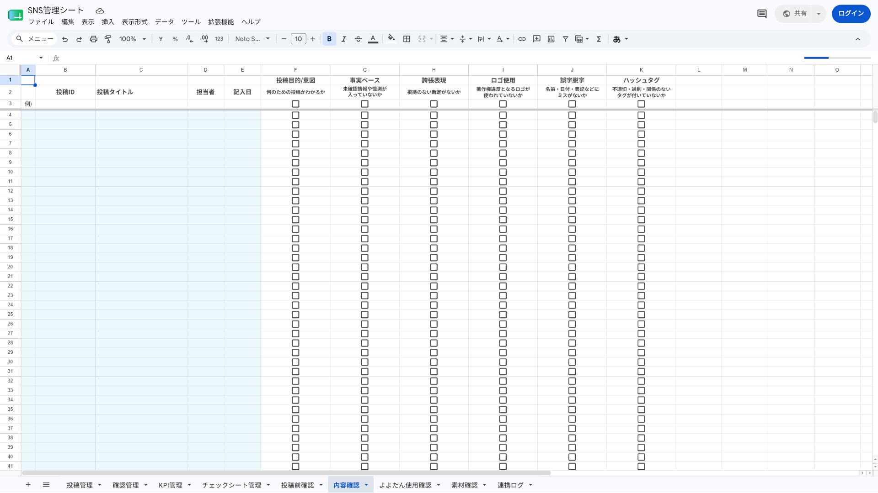Image resolution: width=878 pixels, height=493 pixels.
Task: Redo the last undone action
Action: pos(79,39)
